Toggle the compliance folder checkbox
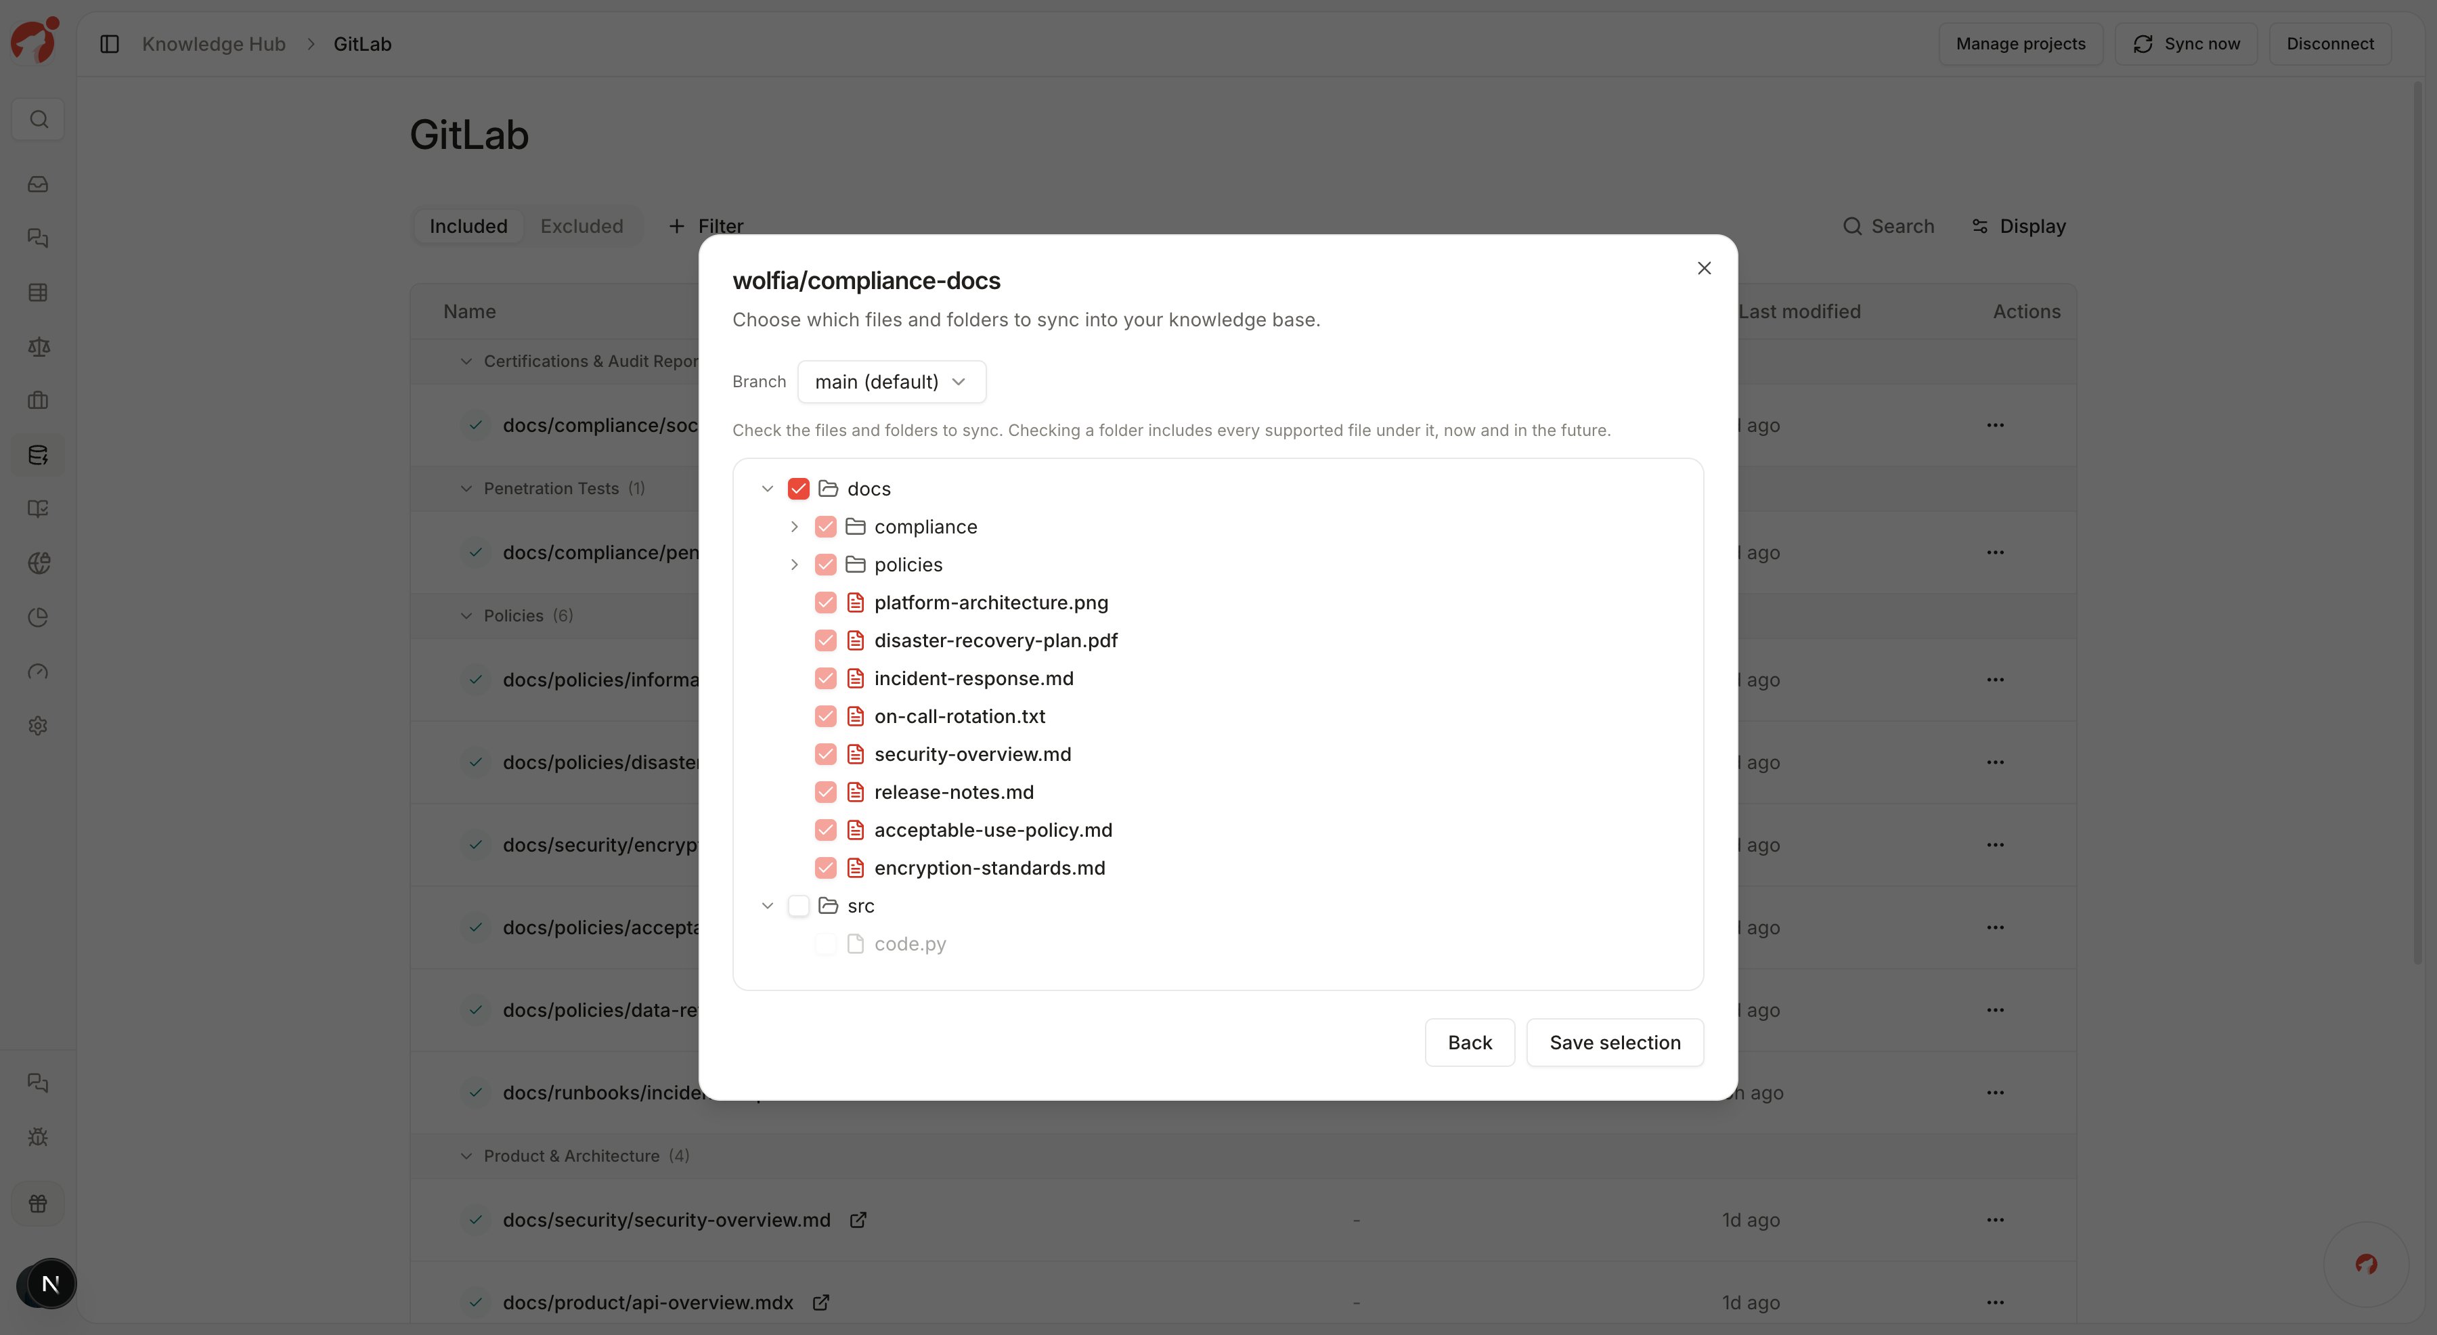Image resolution: width=2437 pixels, height=1335 pixels. (x=825, y=527)
